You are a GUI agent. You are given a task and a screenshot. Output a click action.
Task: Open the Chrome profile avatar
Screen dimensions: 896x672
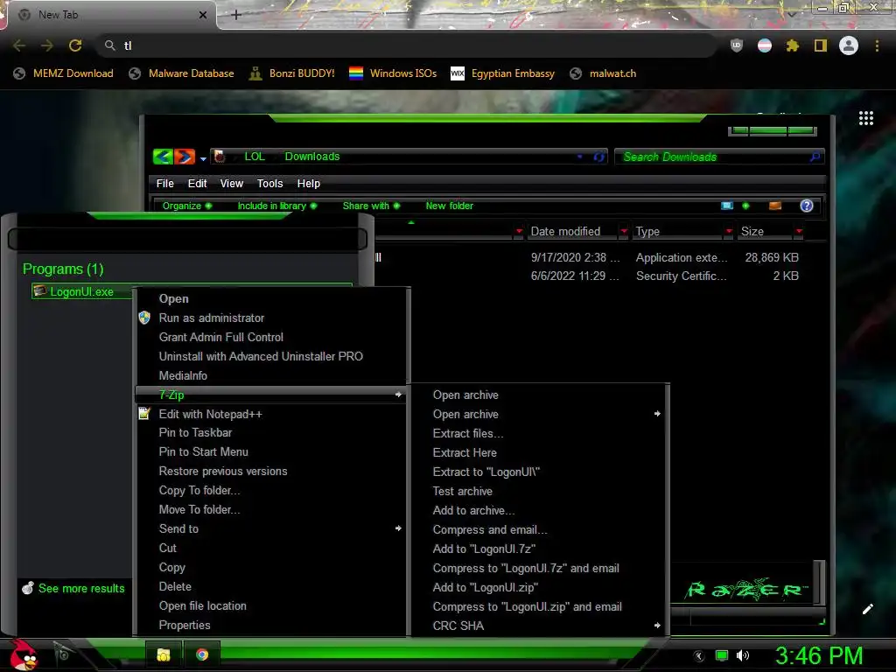point(849,45)
